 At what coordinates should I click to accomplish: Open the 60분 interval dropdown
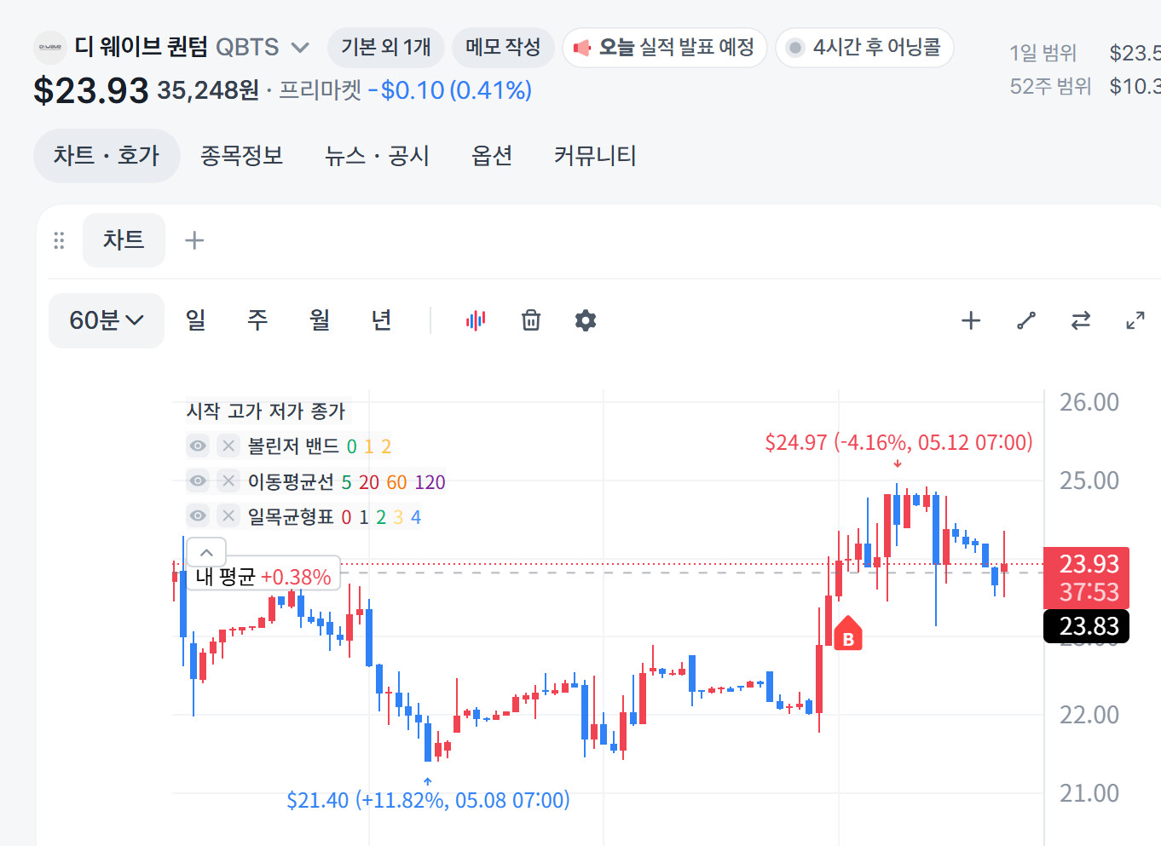pyautogui.click(x=107, y=320)
